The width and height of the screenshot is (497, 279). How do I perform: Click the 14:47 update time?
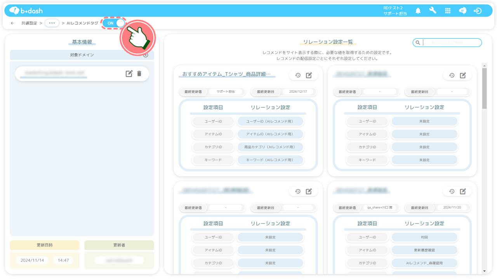coord(63,260)
